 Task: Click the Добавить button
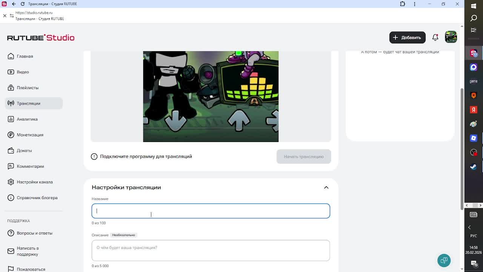pyautogui.click(x=407, y=37)
